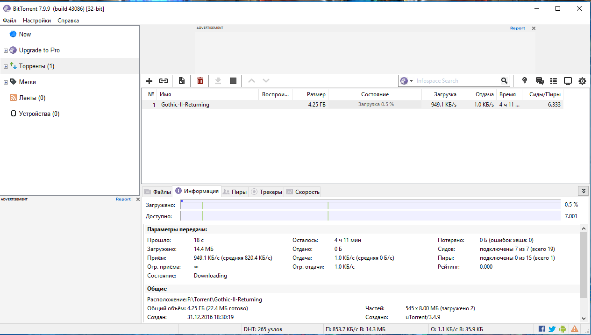
Task: Click the DHT: 265 узлов status text
Action: click(263, 329)
